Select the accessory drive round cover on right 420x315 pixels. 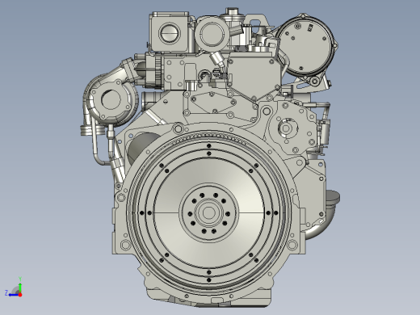(287, 128)
